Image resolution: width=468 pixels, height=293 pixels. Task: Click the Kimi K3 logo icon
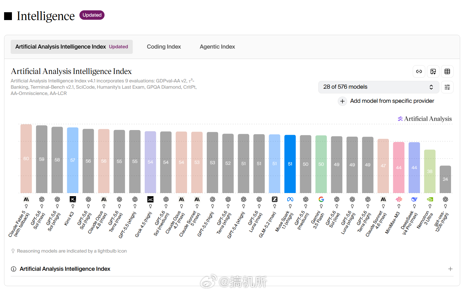coord(73,199)
